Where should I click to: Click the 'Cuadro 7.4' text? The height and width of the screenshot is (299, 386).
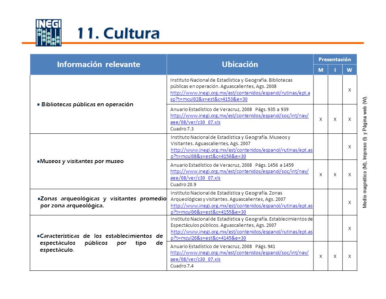[x=182, y=266]
